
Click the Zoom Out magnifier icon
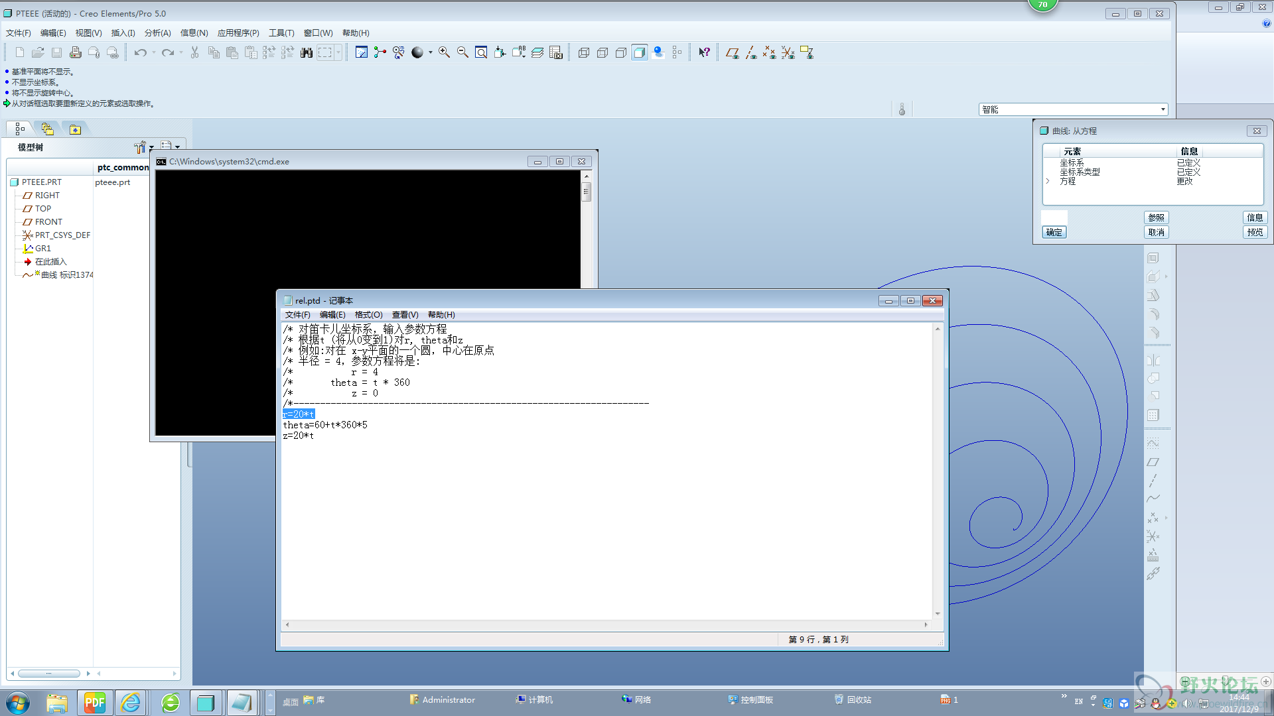point(462,52)
